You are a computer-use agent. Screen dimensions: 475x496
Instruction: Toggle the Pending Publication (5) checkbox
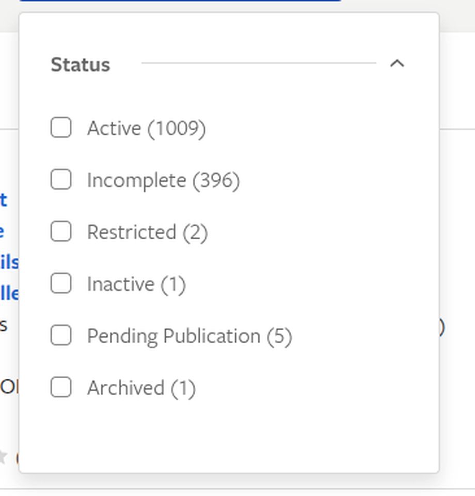61,335
